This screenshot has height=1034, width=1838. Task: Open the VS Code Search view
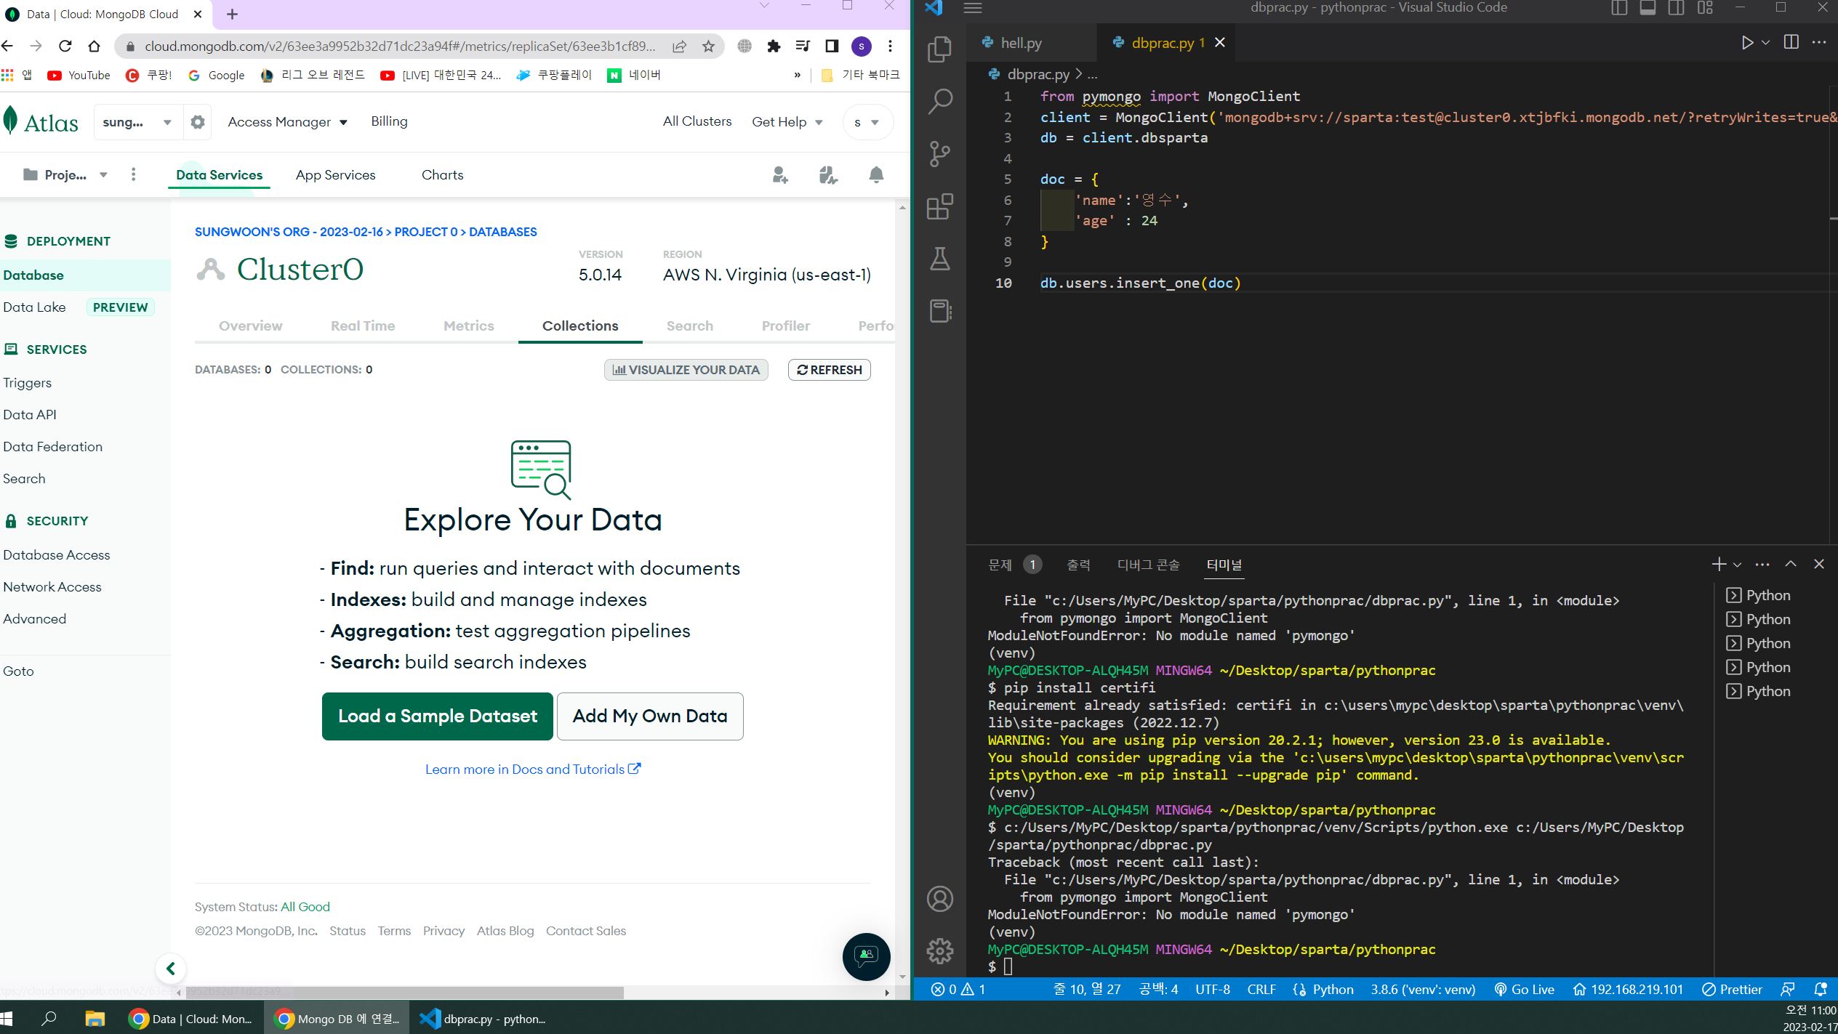tap(939, 102)
